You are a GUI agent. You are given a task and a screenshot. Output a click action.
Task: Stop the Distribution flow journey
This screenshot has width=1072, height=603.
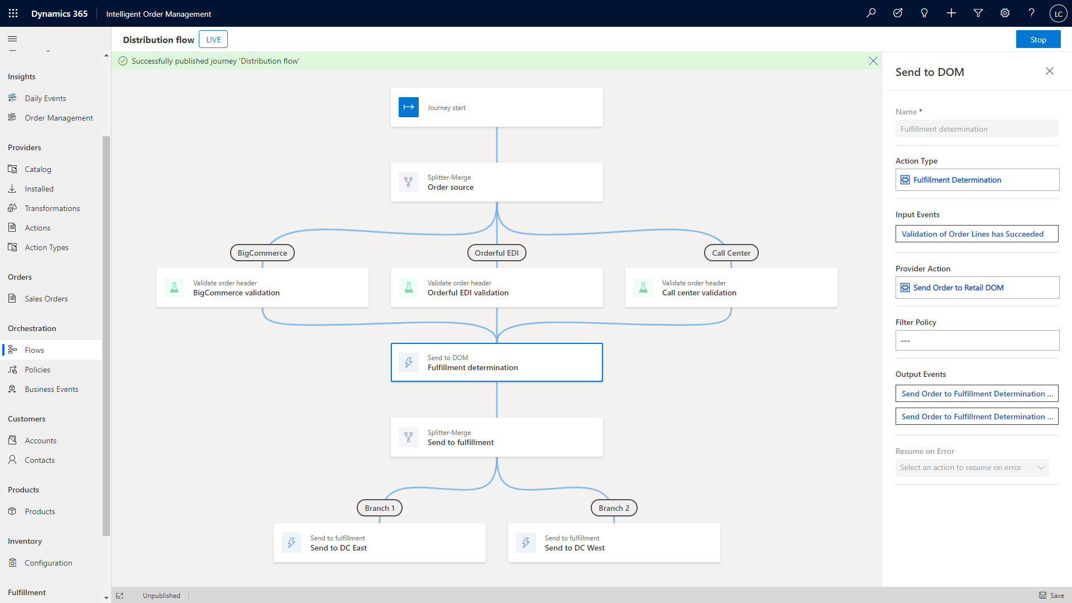click(1038, 39)
